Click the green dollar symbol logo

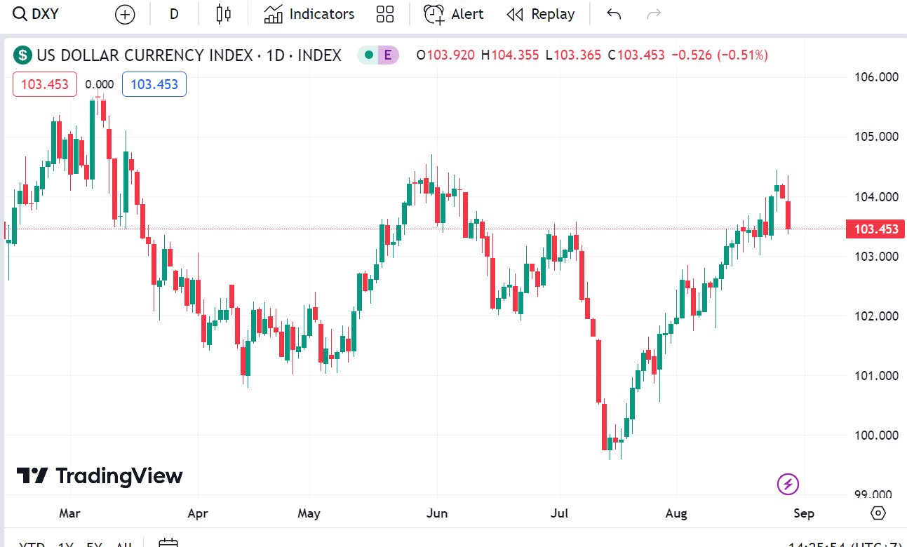click(x=23, y=55)
